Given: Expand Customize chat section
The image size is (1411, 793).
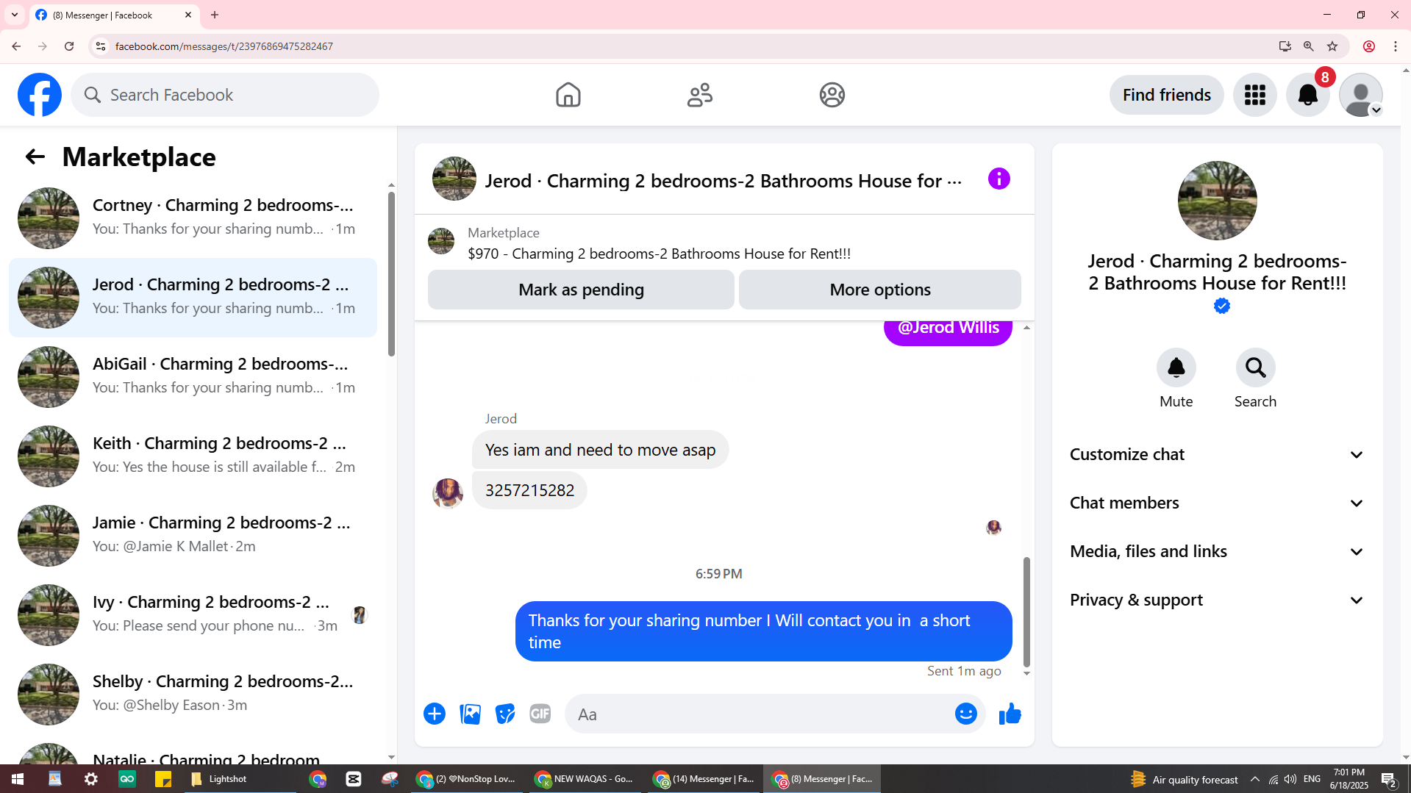Looking at the screenshot, I should click(x=1218, y=454).
